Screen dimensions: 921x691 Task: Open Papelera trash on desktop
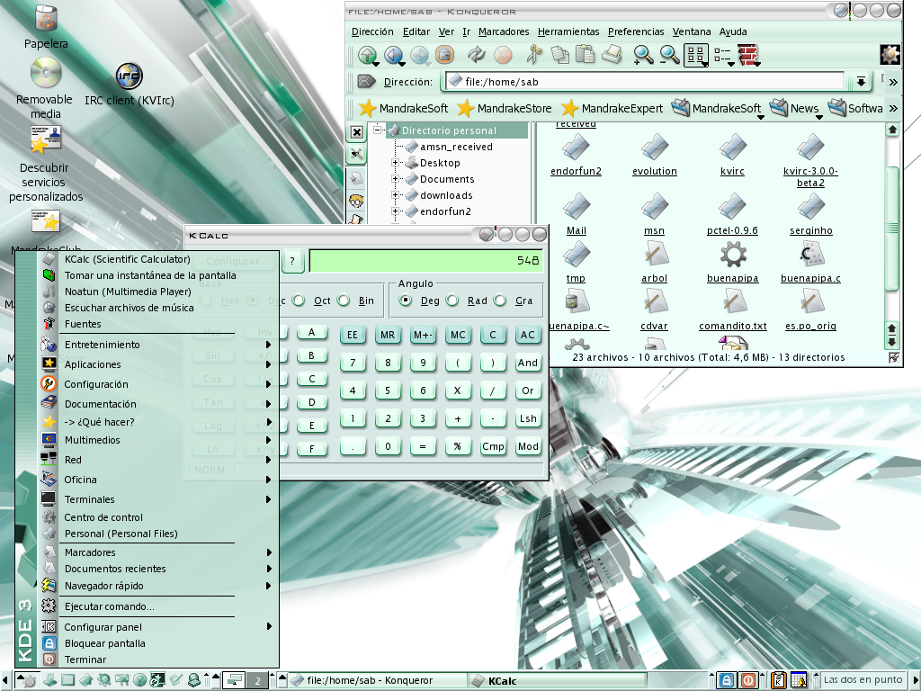(46, 27)
